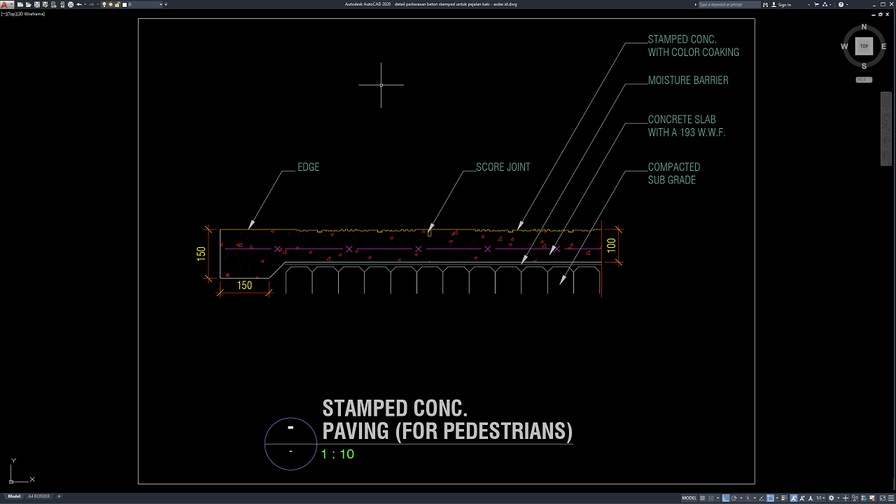
Task: Expand the layer dropdown showing layer 0
Action: [161, 4]
